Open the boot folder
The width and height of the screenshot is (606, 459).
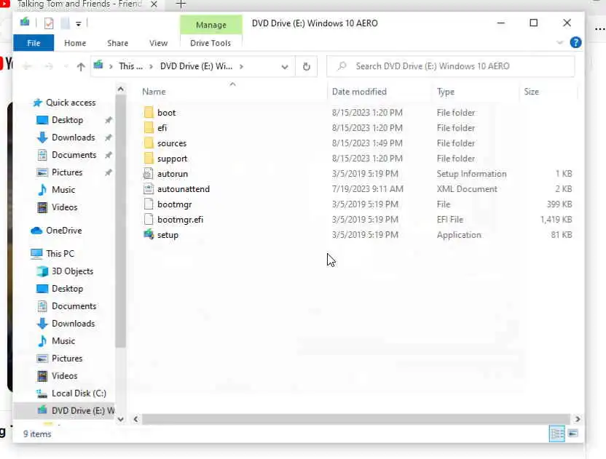click(x=167, y=113)
